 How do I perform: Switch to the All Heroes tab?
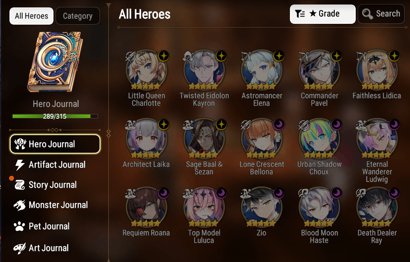(x=31, y=16)
